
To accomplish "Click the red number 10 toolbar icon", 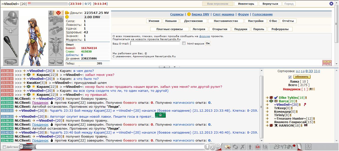I will [x=258, y=147].
